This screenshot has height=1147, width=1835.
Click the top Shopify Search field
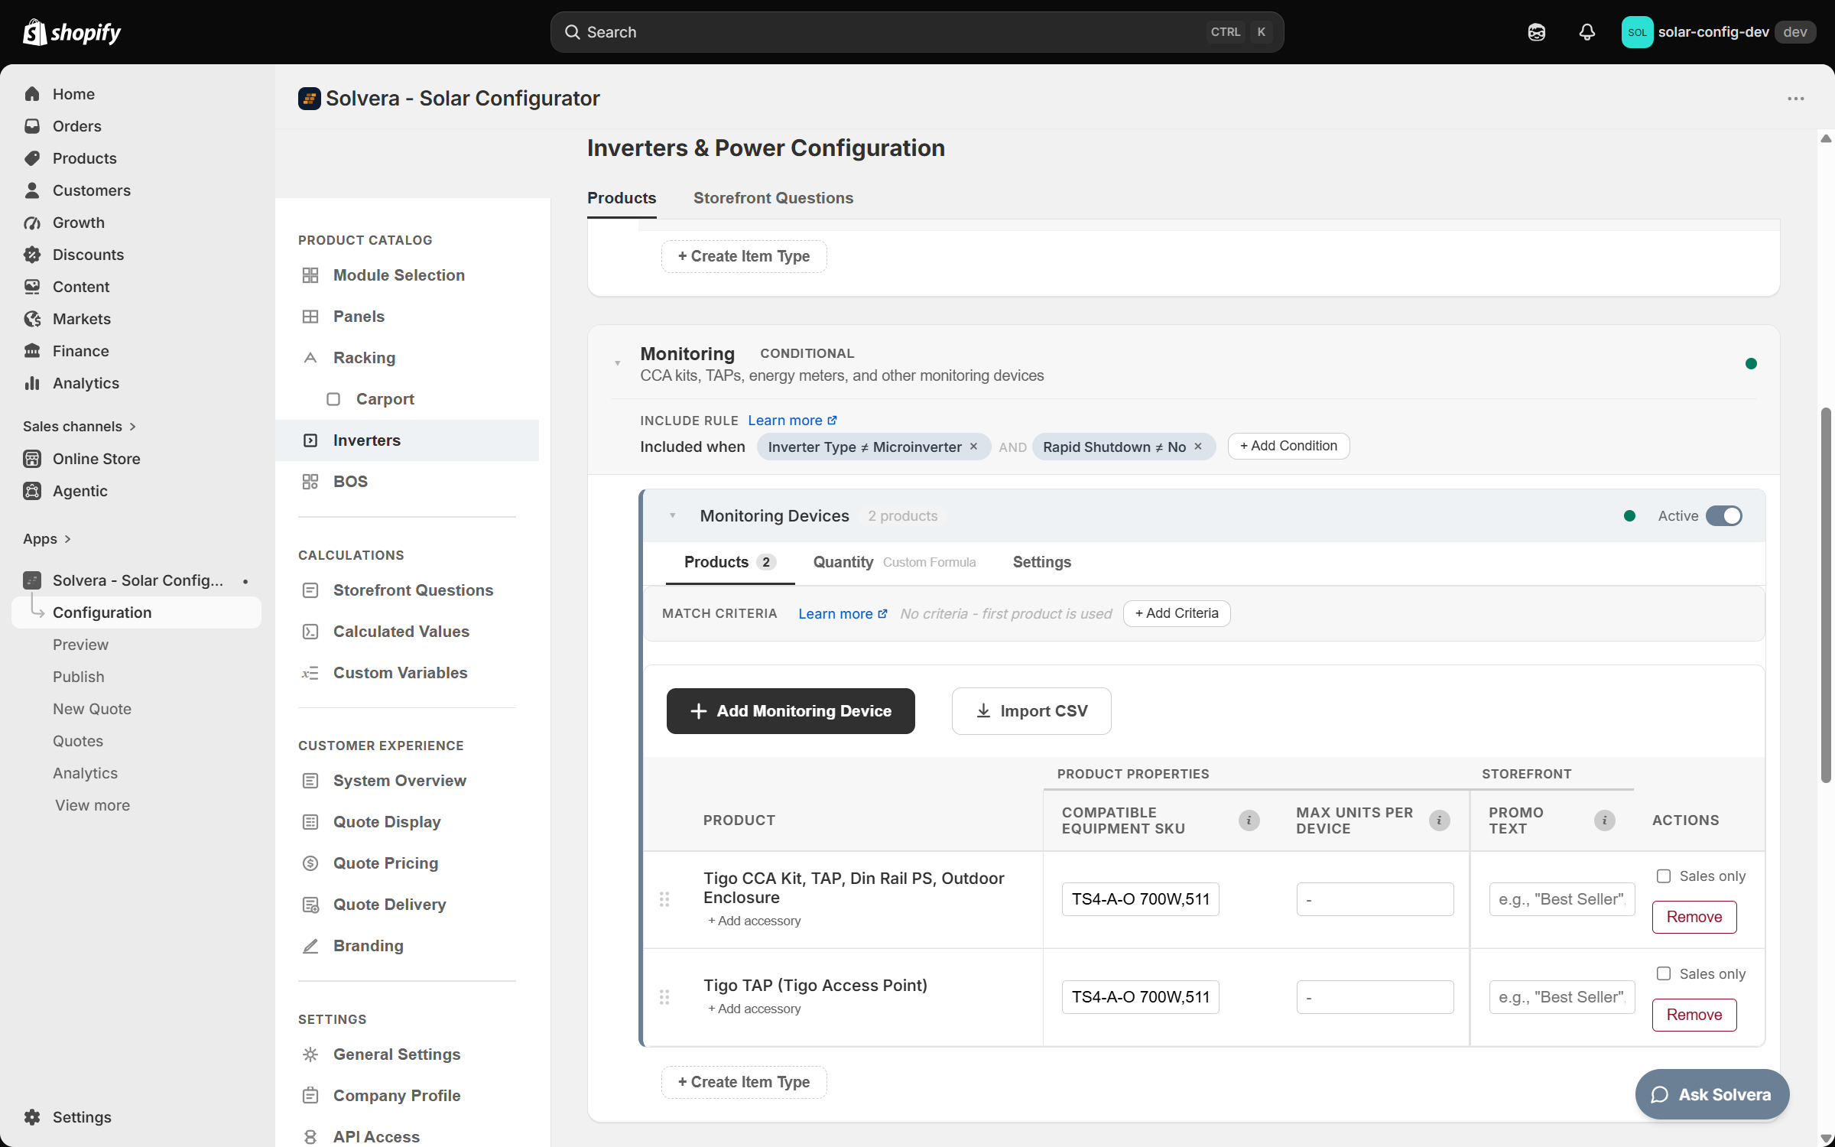click(x=917, y=32)
